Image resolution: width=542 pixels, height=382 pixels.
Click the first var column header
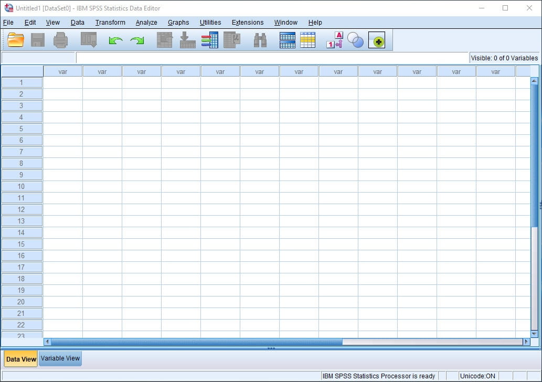63,71
